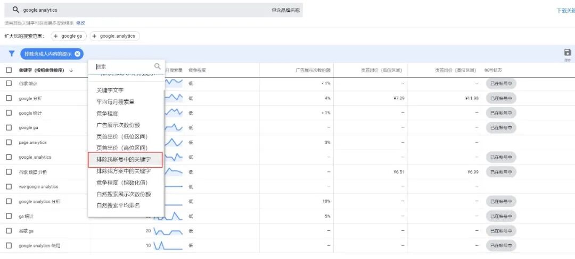Check the box for 谷歌 数据 分析 row

(x=9, y=171)
